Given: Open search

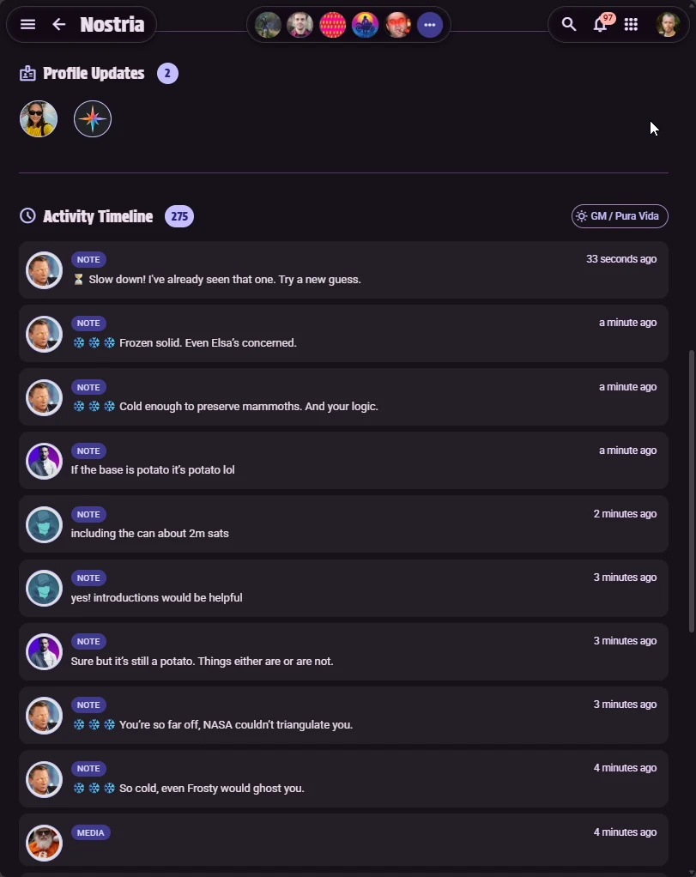Looking at the screenshot, I should pyautogui.click(x=568, y=24).
